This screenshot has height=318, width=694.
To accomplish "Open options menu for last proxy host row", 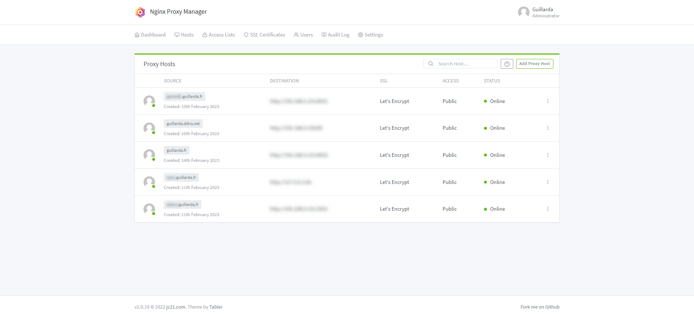I will 548,209.
